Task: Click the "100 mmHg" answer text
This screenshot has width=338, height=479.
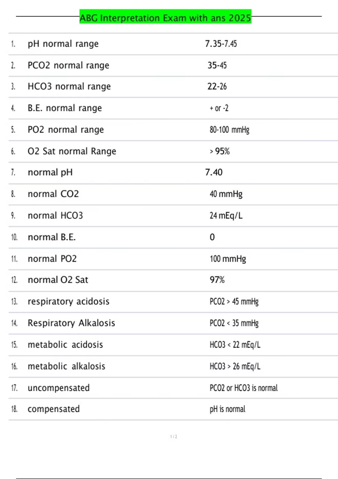Action: tap(228, 259)
